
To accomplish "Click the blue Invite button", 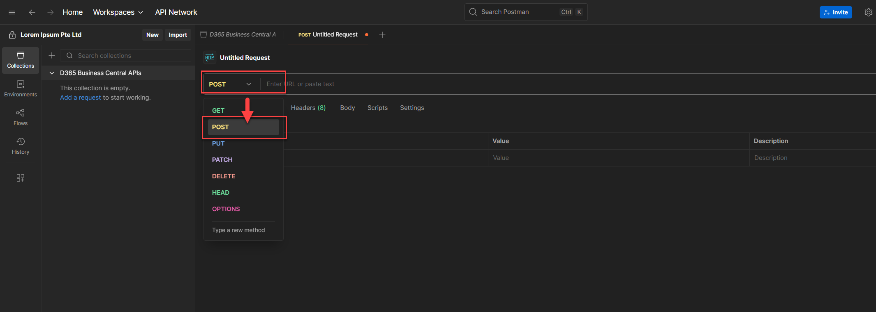I will click(836, 12).
